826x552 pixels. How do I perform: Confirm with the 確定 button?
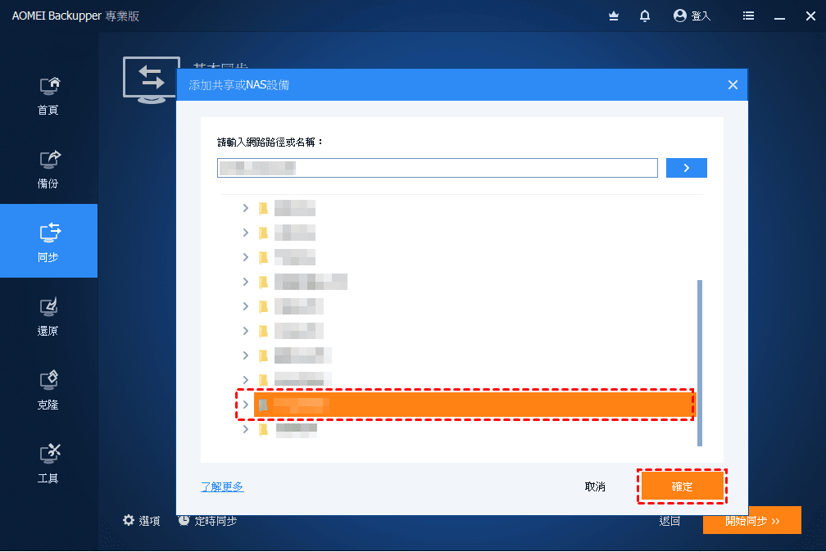[x=682, y=486]
